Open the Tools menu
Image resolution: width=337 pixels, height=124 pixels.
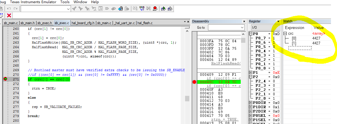pos(65,2)
